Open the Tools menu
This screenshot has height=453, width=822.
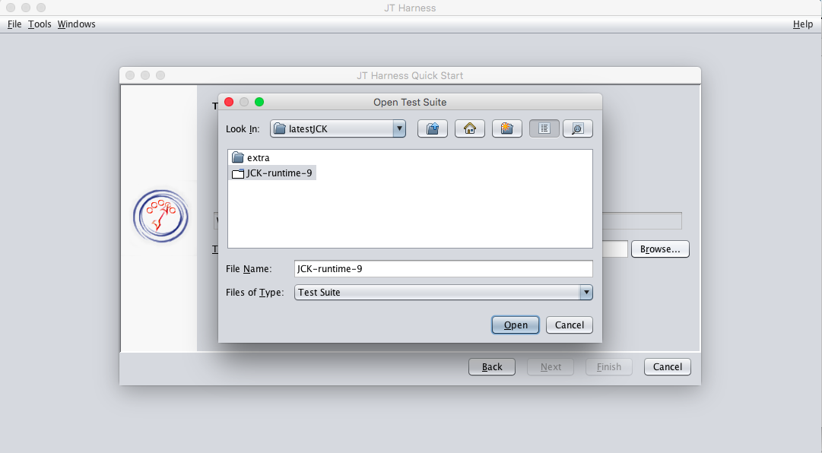pos(40,24)
